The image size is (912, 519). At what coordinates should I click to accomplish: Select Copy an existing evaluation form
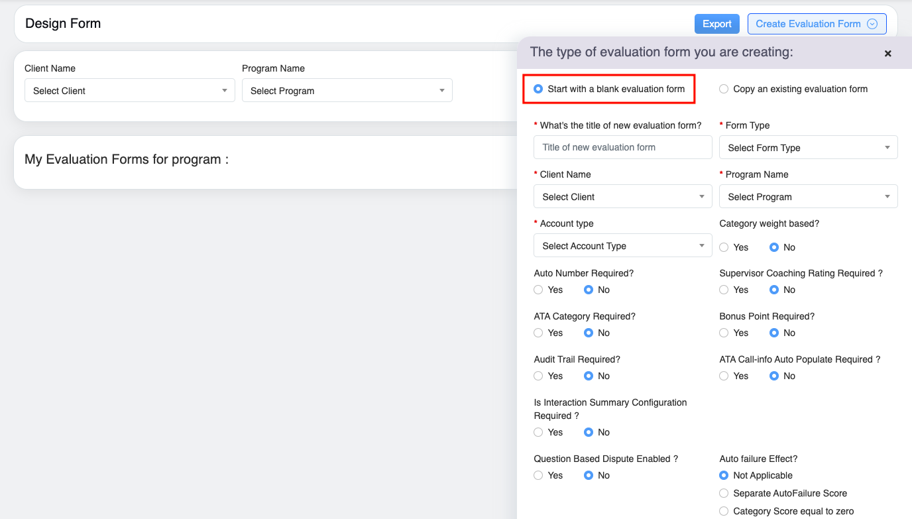tap(724, 89)
